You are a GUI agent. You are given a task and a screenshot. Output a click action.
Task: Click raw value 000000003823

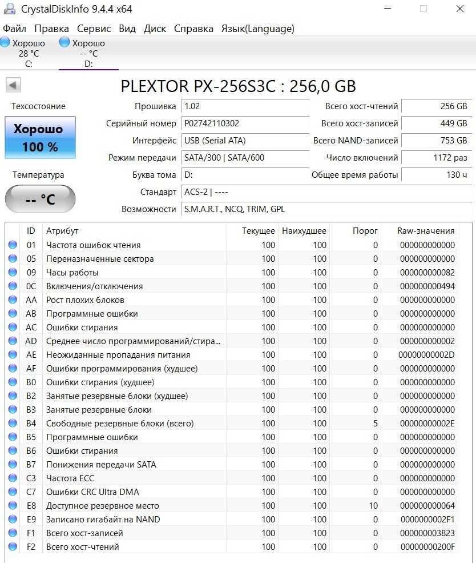[427, 533]
